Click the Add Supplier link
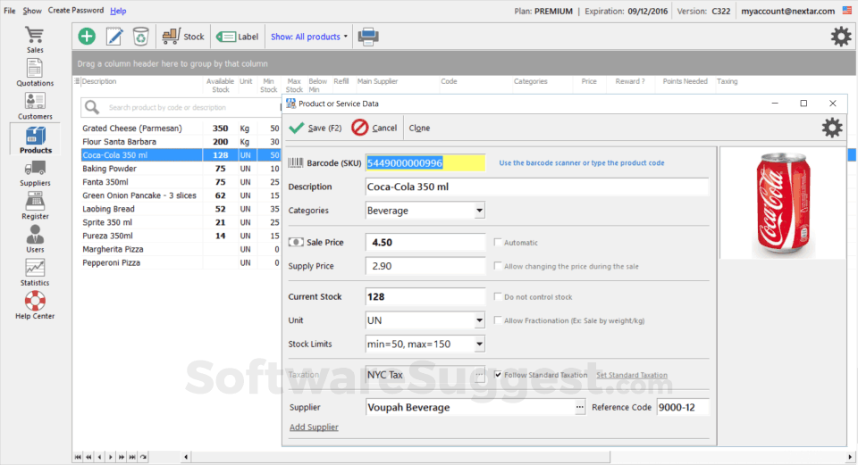Viewport: 858px width, 465px height. tap(314, 428)
